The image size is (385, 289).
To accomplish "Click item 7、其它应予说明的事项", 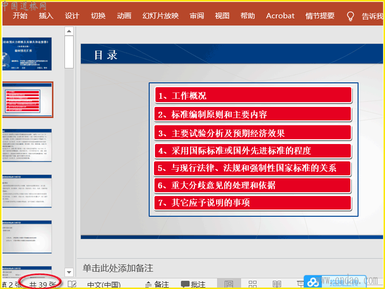I will point(253,203).
